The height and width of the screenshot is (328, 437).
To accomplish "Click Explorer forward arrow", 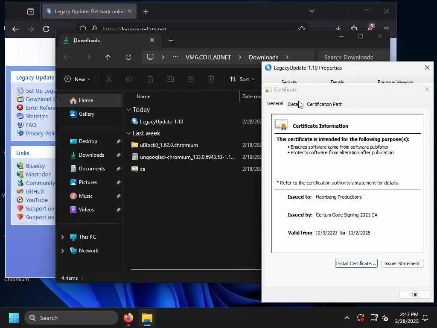I will [x=87, y=57].
